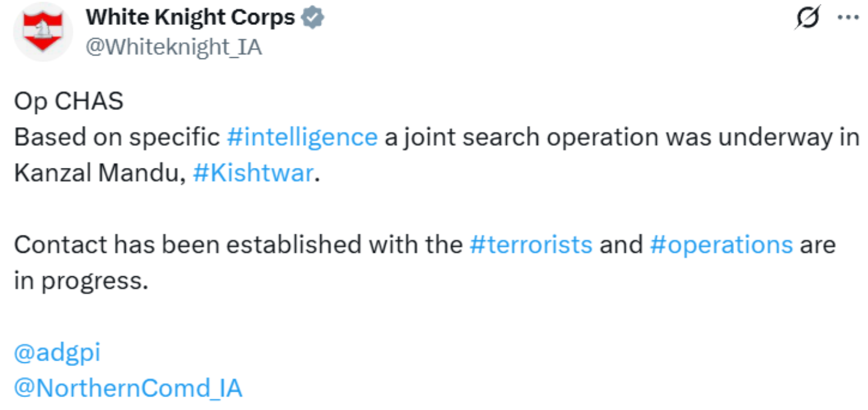
Task: Select the #terrorists hashtag
Action: click(x=531, y=244)
